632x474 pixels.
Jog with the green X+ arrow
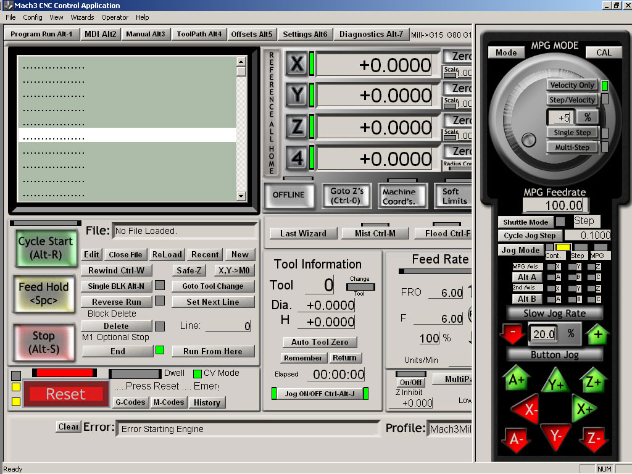point(585,408)
